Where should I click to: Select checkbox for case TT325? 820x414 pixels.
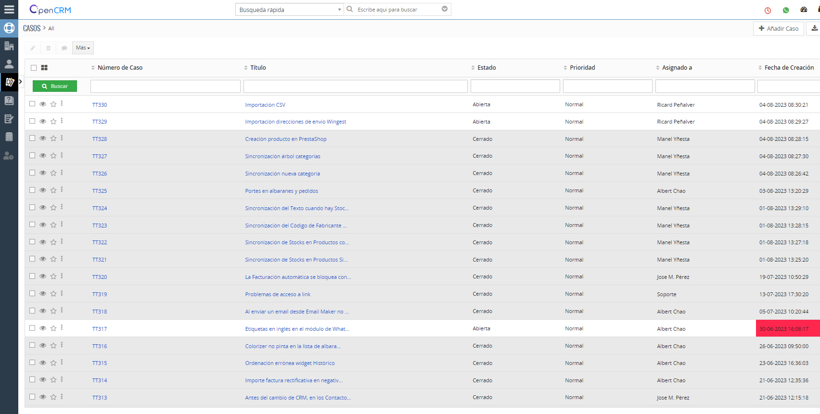[32, 190]
